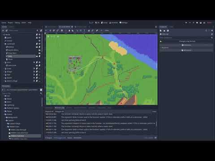Click the Add Child Node plus icon

3,30
